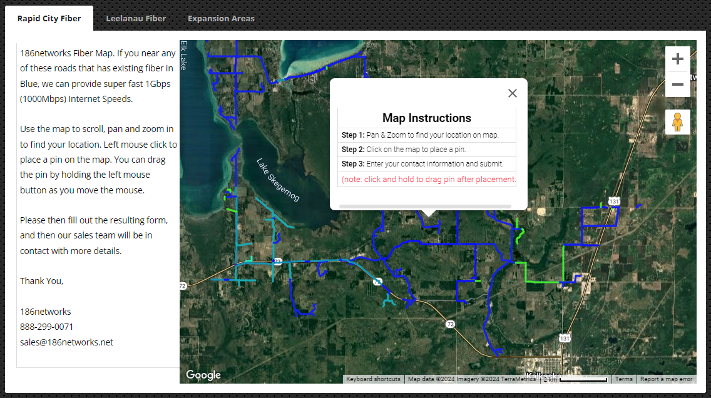
Task: Click the Elk Lake map label
Action: point(183,55)
